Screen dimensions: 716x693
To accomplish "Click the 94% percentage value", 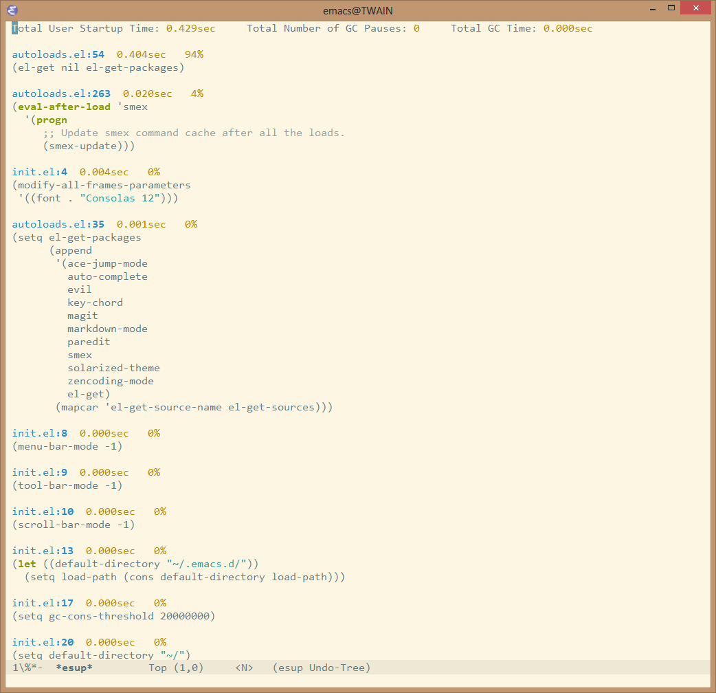I will [x=194, y=54].
